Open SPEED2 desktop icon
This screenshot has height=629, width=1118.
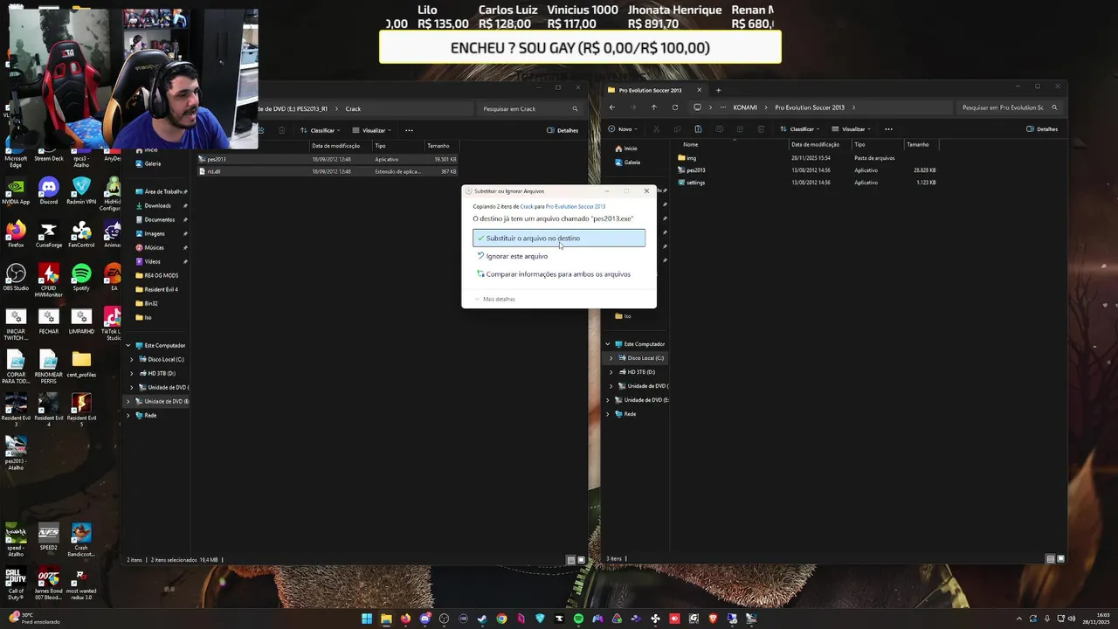point(49,536)
